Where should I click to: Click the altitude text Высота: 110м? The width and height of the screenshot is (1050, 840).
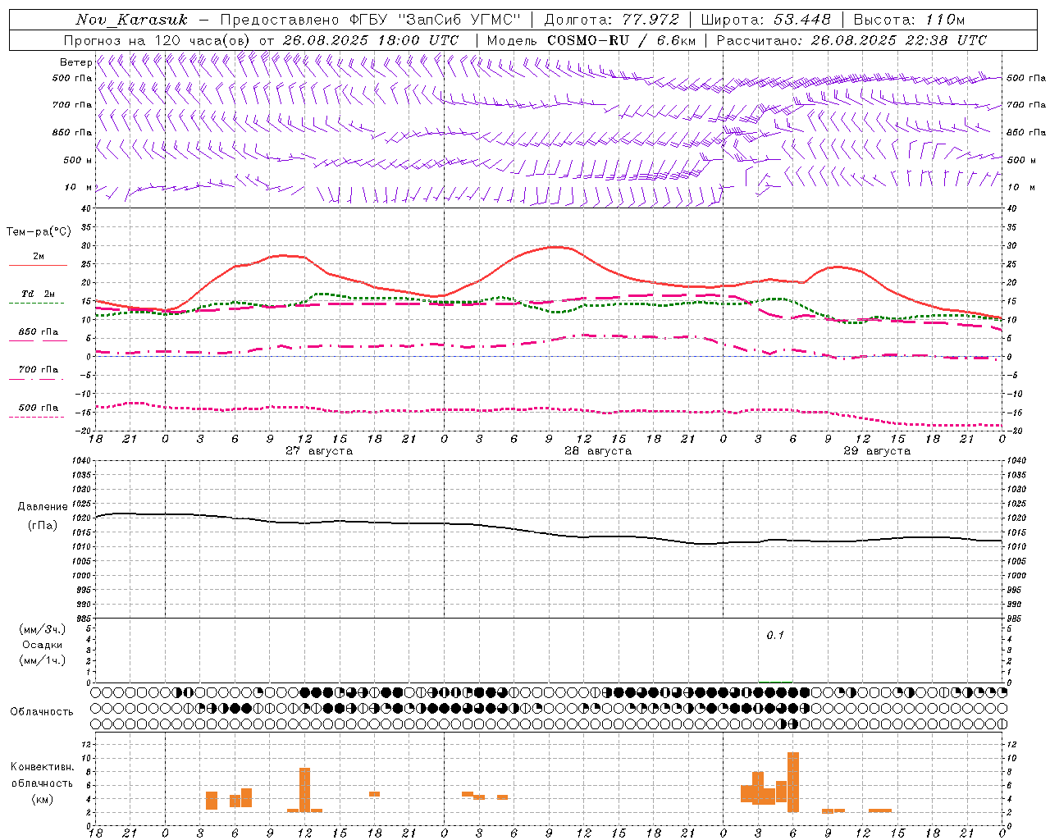pyautogui.click(x=909, y=20)
